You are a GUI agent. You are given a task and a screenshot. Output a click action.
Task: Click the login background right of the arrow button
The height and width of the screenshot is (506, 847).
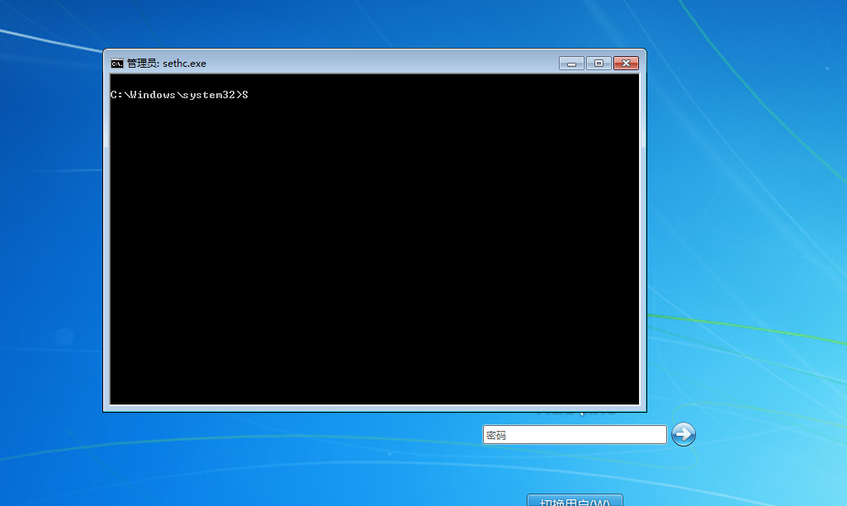click(768, 434)
